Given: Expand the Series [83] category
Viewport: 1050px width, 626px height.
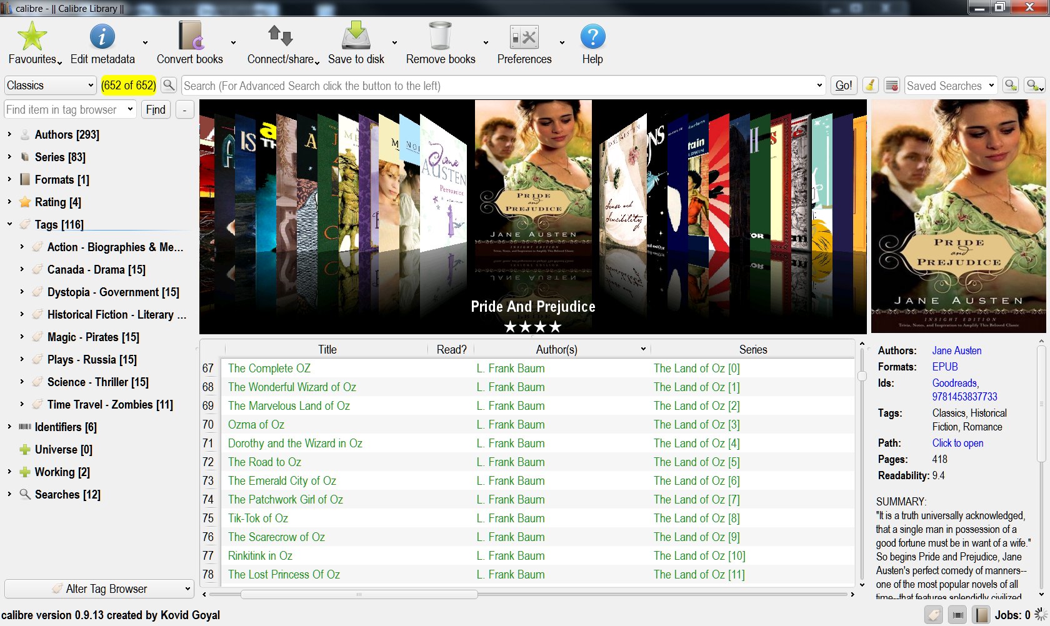Looking at the screenshot, I should pos(9,157).
